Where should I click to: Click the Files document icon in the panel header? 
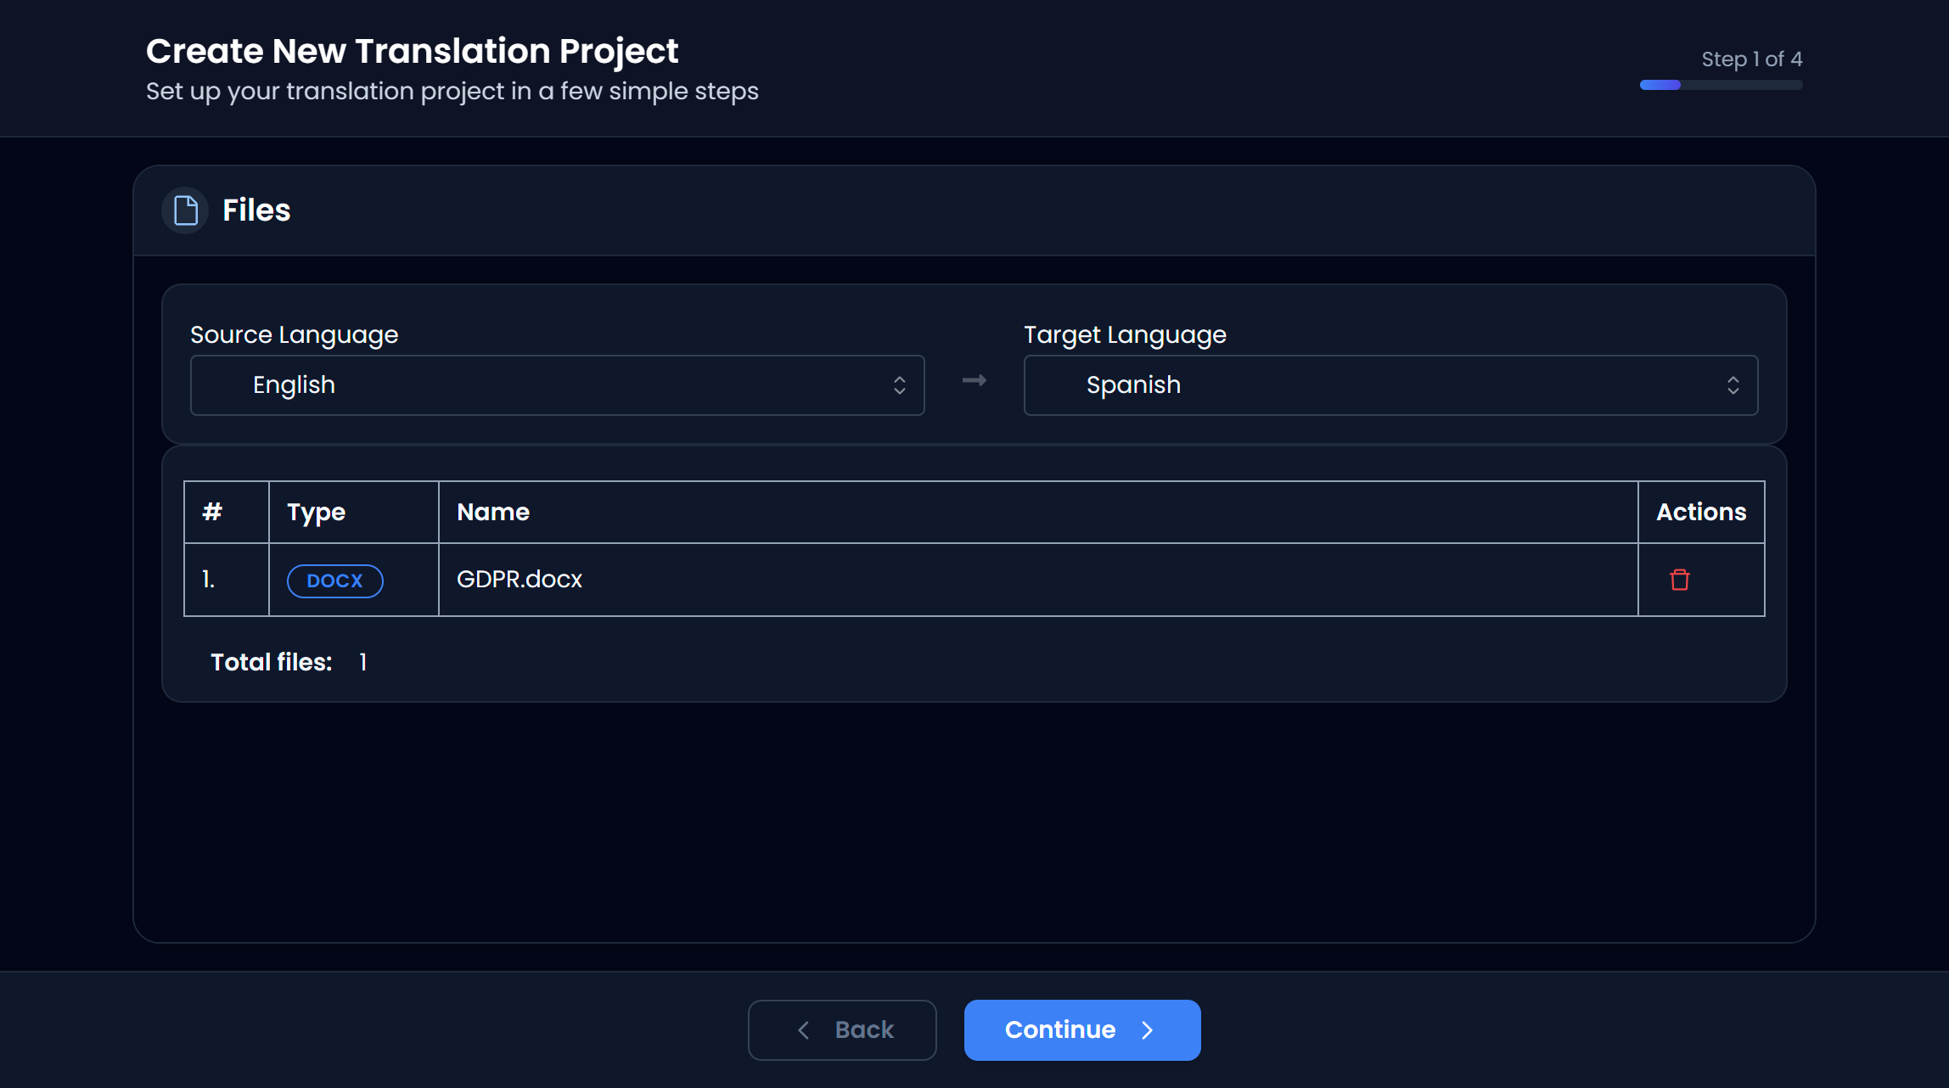[x=184, y=210]
